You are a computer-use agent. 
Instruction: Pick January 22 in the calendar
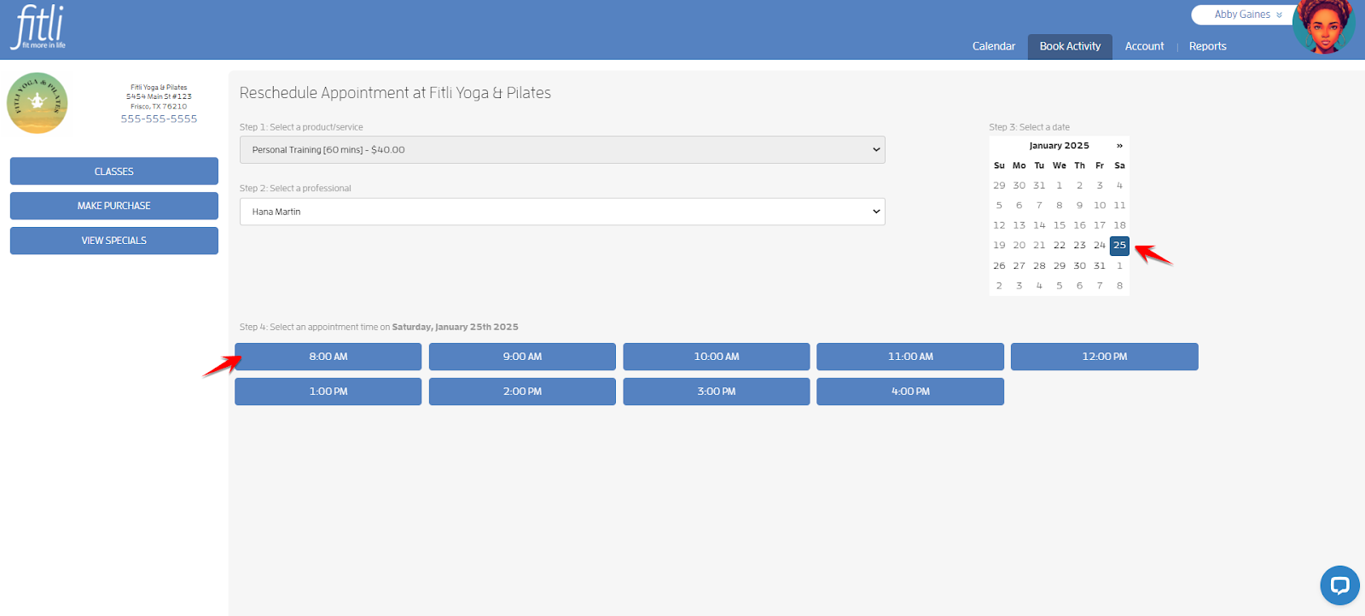[1060, 246]
